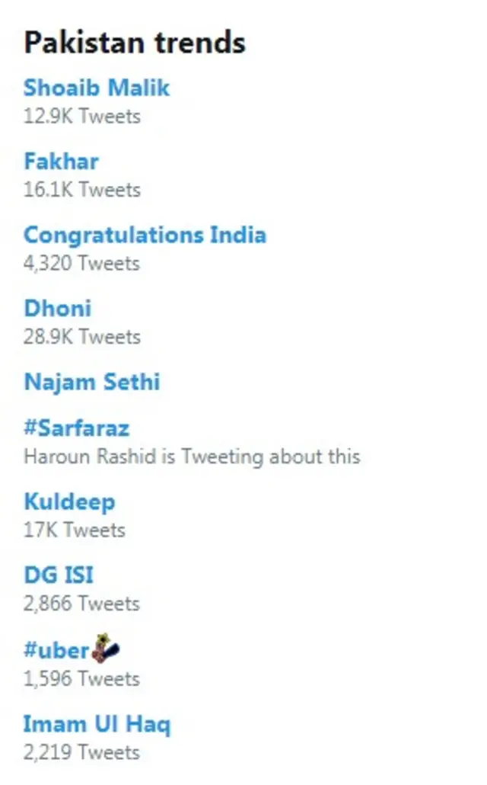Open the Kuldeep trend
The image size is (487, 785).
(69, 501)
